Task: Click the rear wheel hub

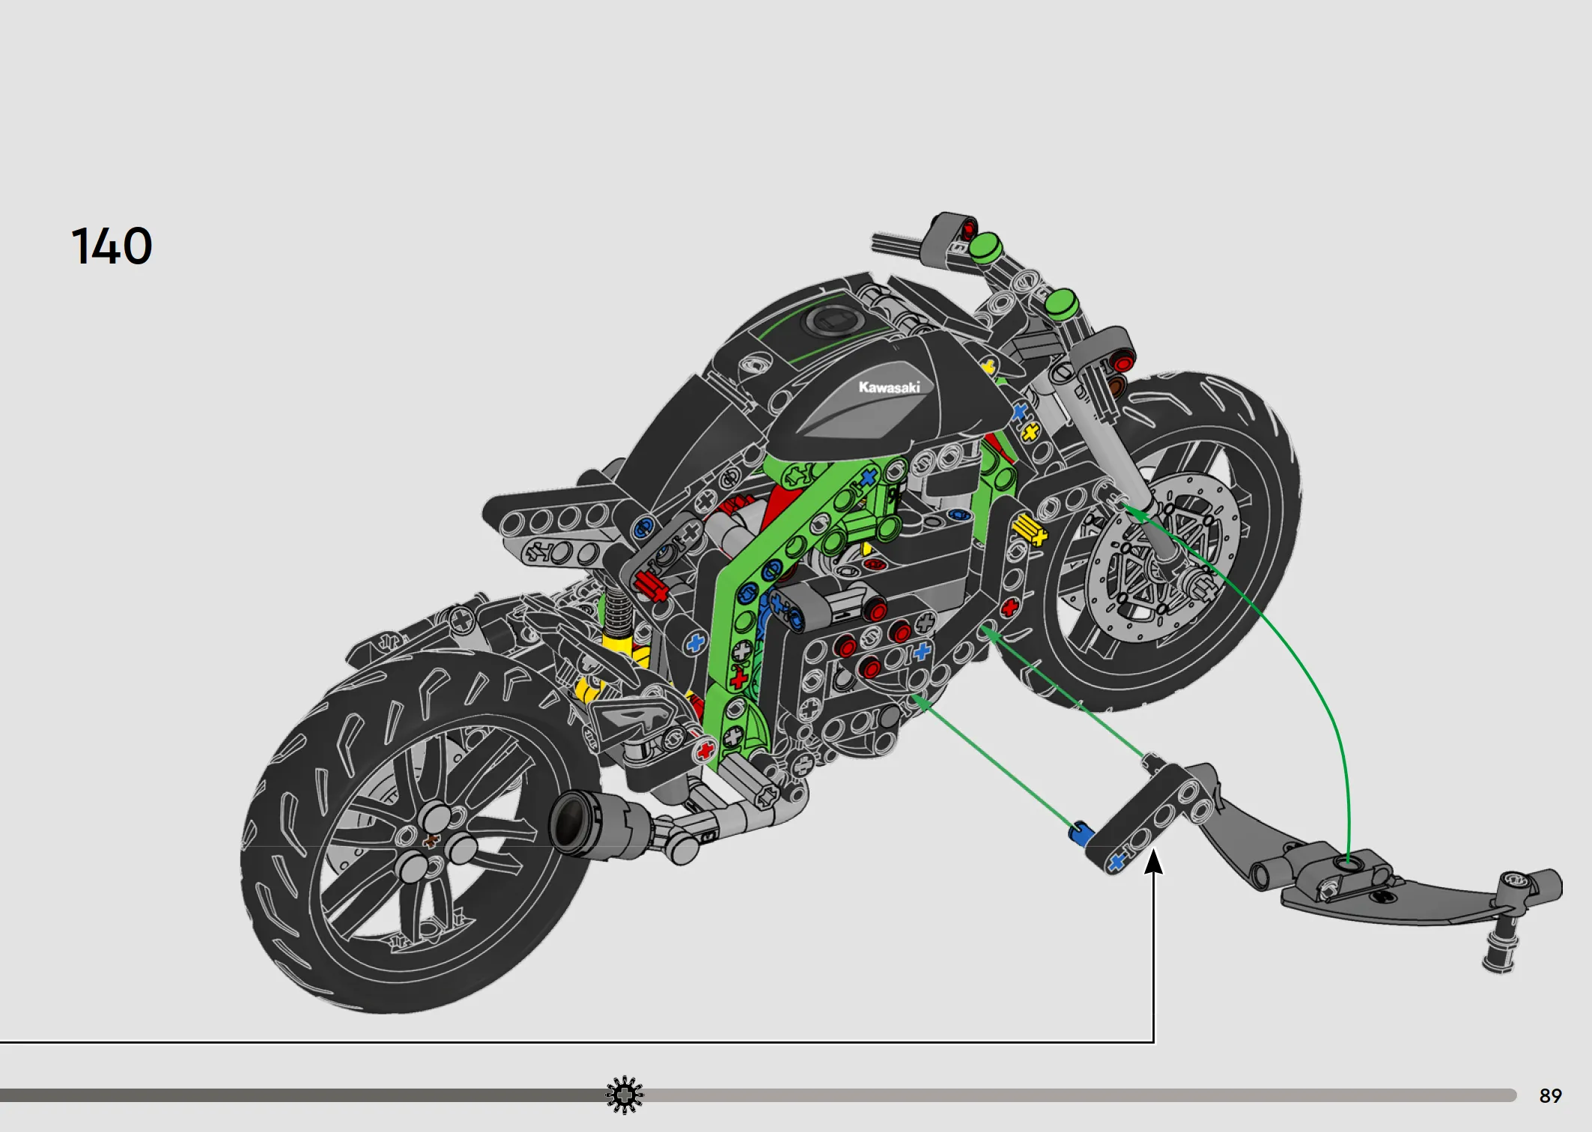Action: 431,840
